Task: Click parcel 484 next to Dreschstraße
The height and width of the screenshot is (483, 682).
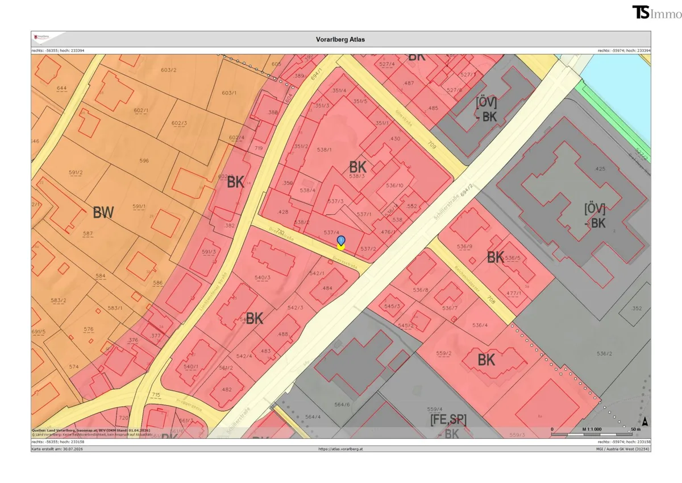Action: coord(327,288)
